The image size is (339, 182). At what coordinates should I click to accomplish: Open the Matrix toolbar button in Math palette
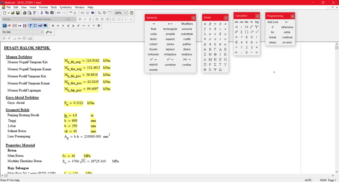pos(14,25)
